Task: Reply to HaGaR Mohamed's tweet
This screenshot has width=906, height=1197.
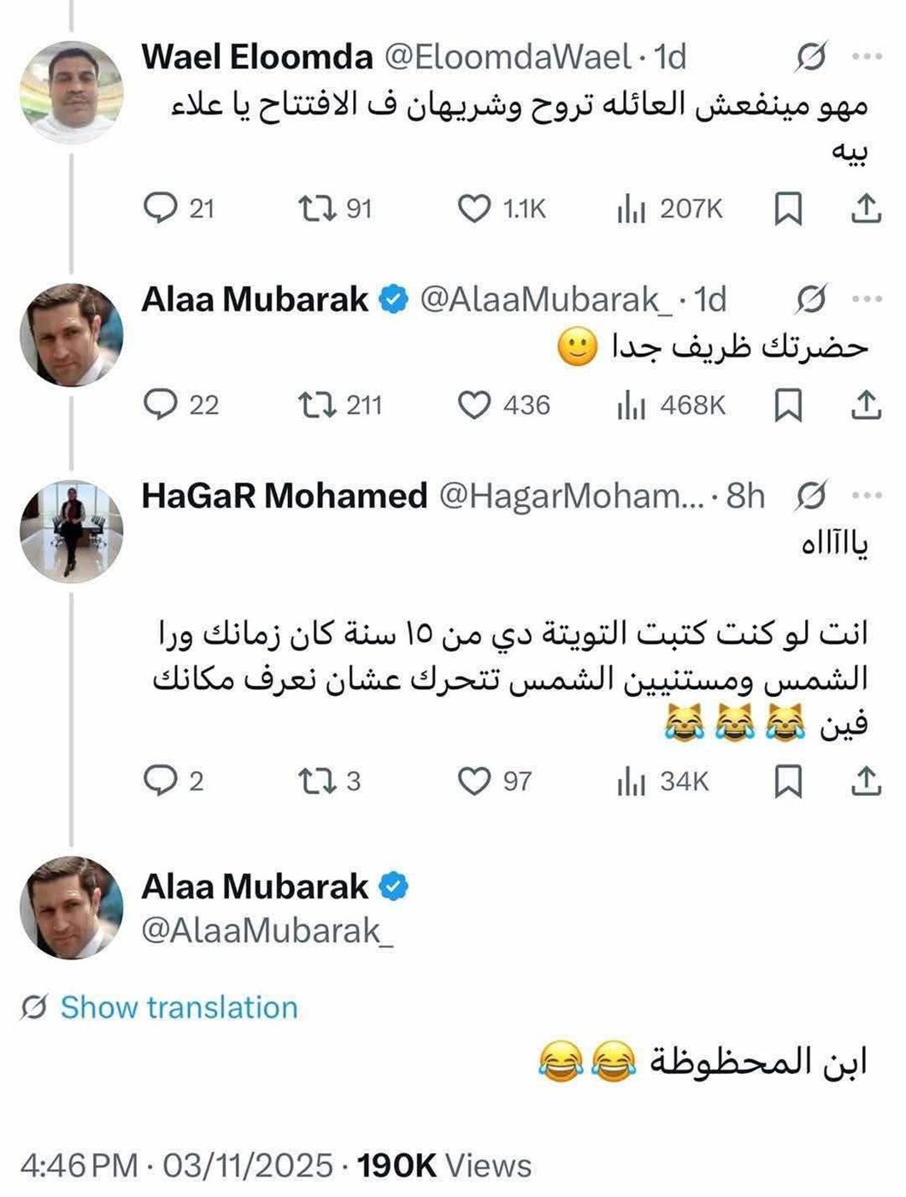Action: [160, 781]
